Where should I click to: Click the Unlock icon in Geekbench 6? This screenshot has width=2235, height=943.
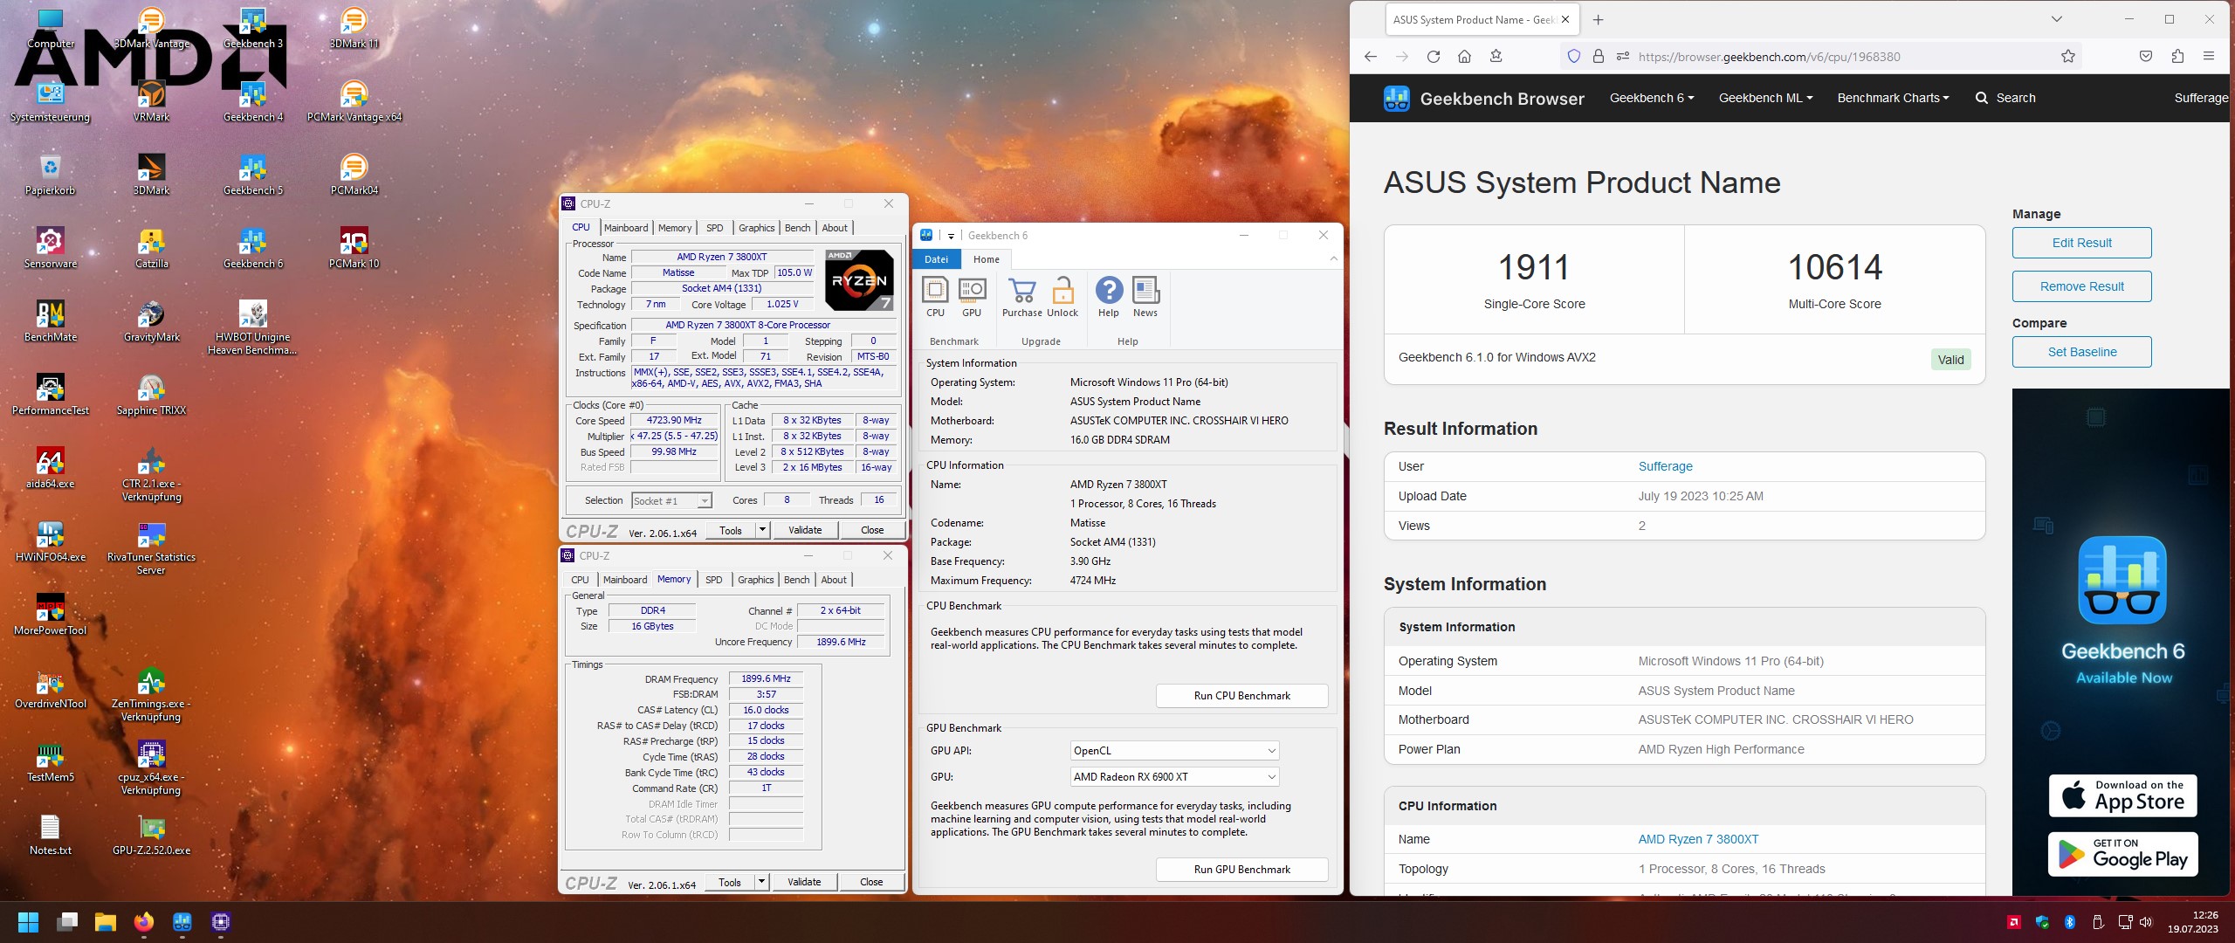pos(1062,297)
